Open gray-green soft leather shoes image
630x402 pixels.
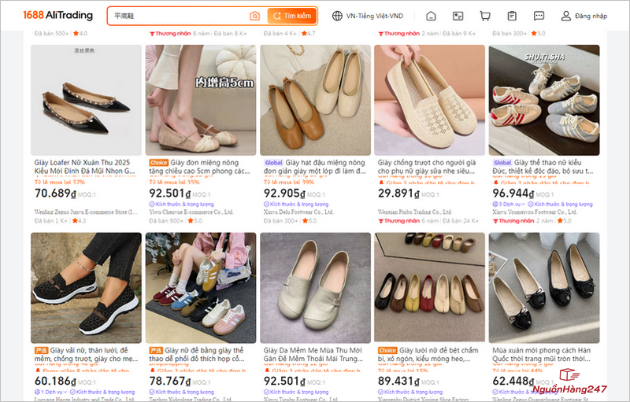pyautogui.click(x=315, y=288)
